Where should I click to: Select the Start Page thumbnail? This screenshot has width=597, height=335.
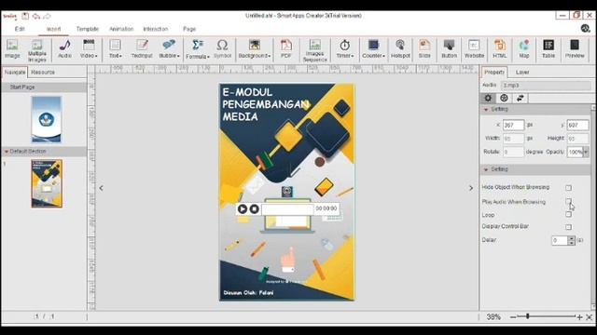click(46, 119)
